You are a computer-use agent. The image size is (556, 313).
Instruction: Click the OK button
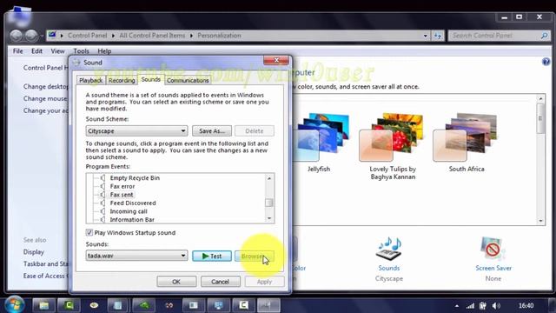tap(176, 282)
